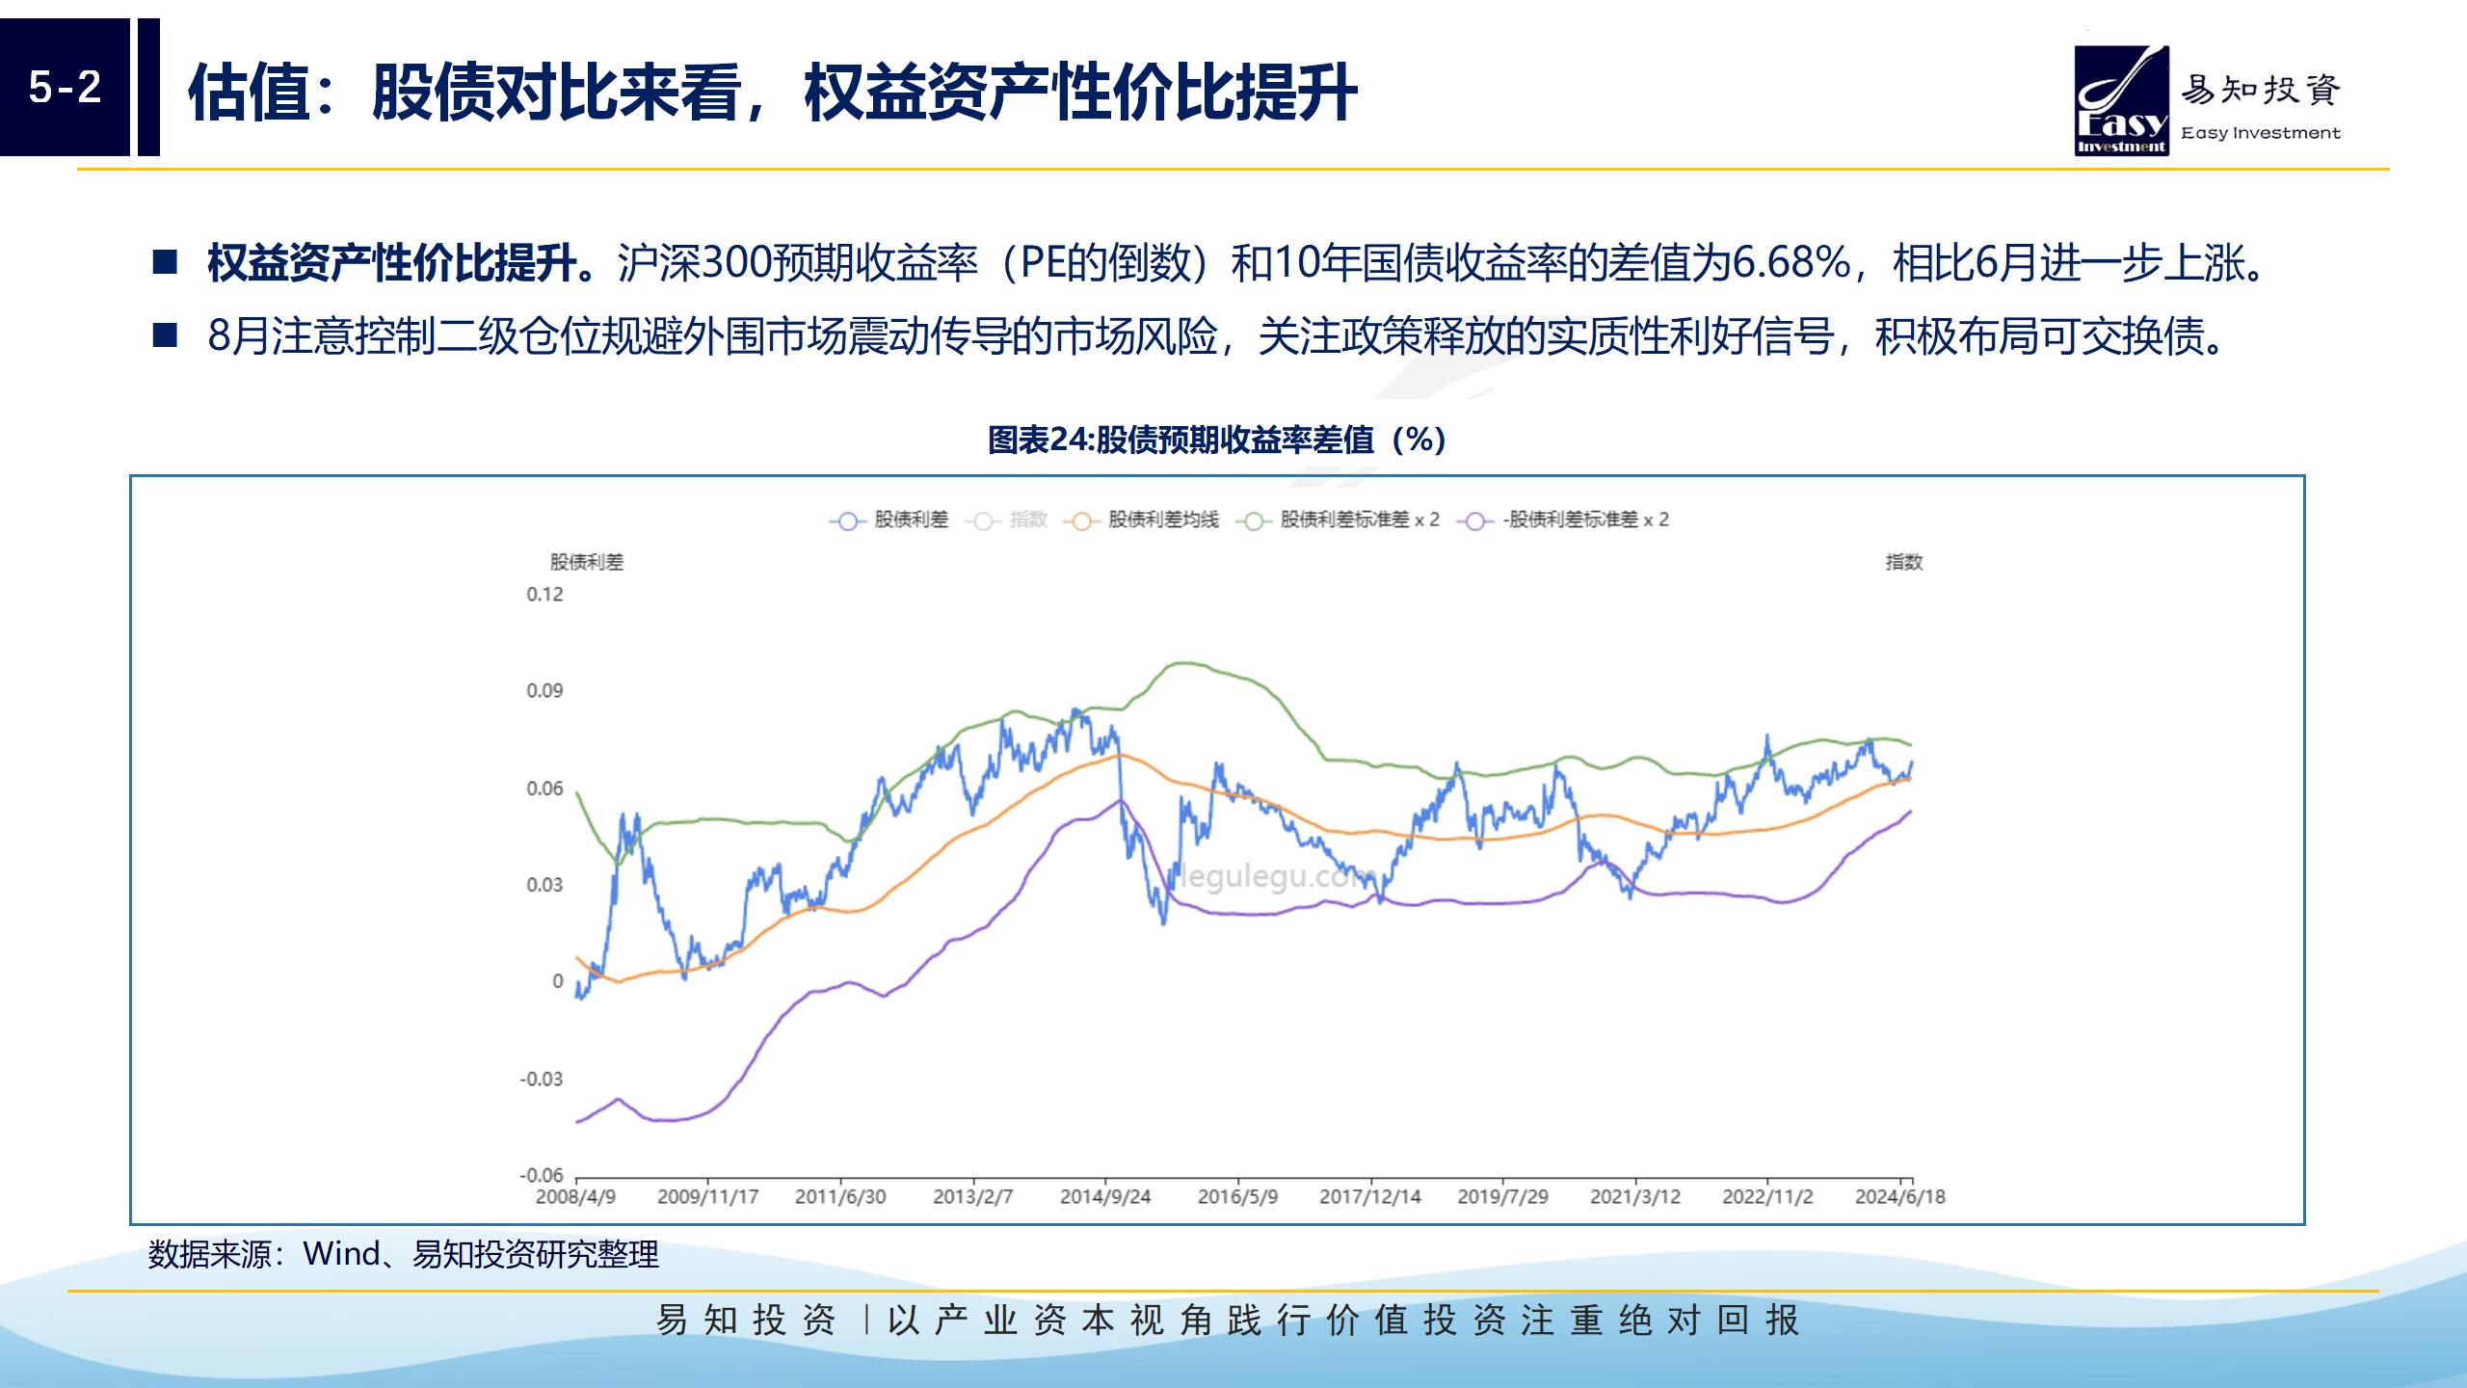Screen dimensions: 2467x1388
Task: Click the slide number 5-2 badge
Action: [65, 88]
